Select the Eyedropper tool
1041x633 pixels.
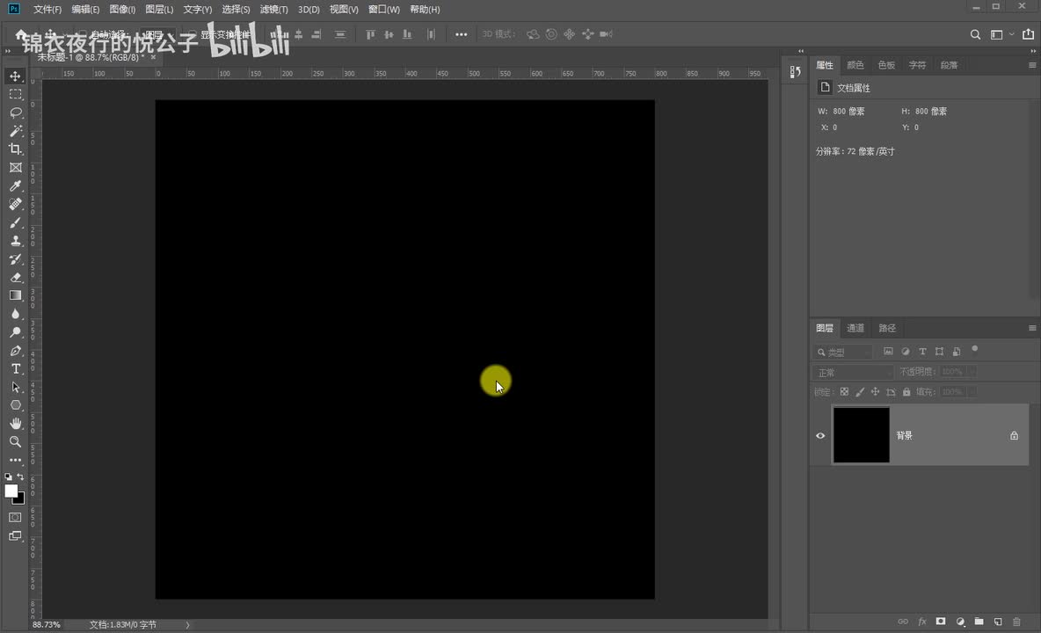(x=15, y=186)
